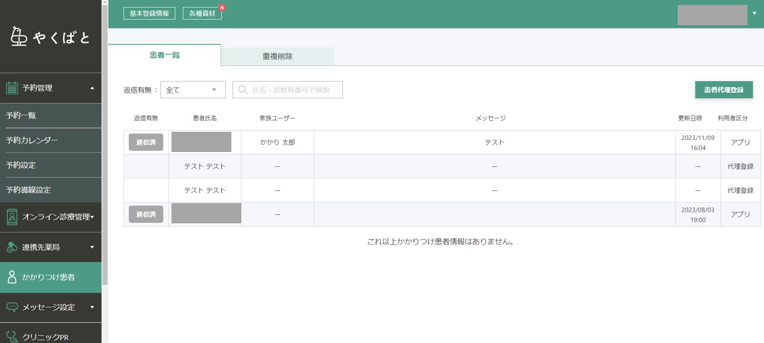Click the メッセージ設定 speech bubble icon

coord(12,307)
